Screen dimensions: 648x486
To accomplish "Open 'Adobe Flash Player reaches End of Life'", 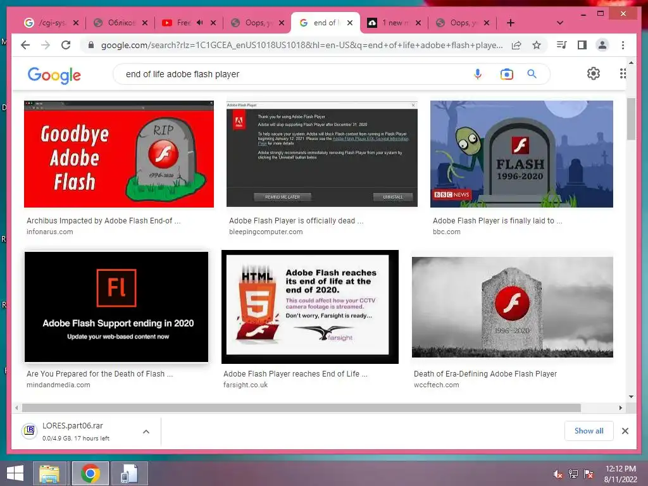I will [295, 373].
